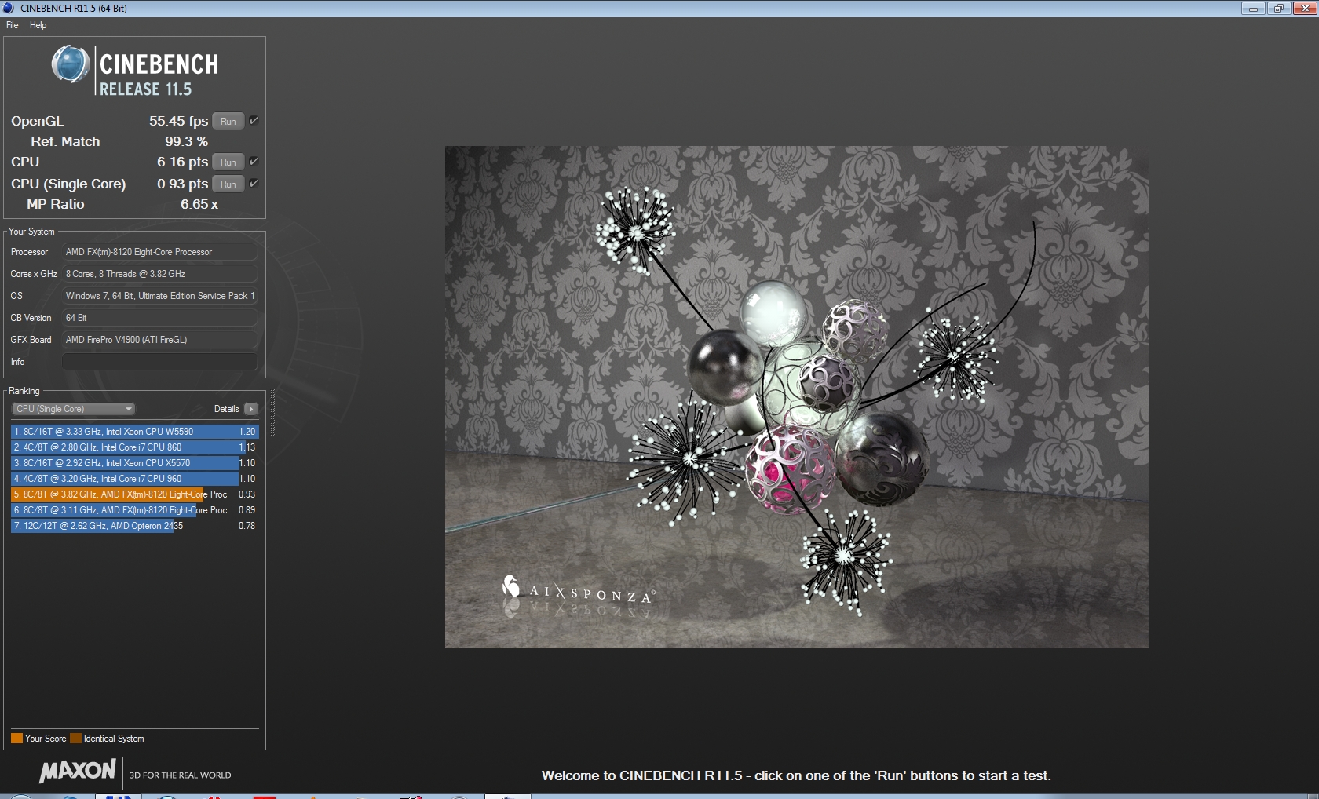Toggle the OpenGL test checkbox
Screen dimensions: 1319x799
(254, 121)
